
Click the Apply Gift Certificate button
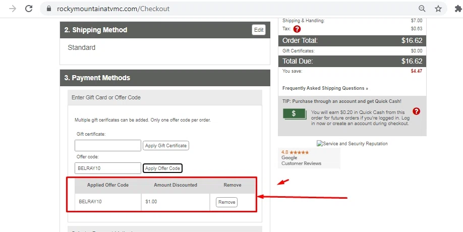[166, 146]
